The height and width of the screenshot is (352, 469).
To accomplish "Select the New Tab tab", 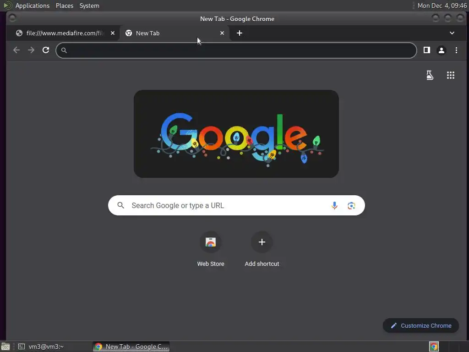I will tap(175, 33).
